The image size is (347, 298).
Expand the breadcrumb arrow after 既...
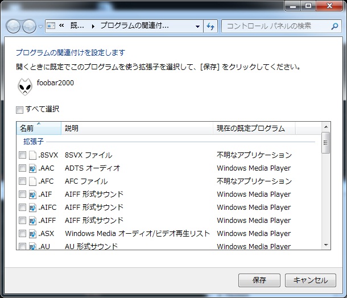[x=93, y=26]
